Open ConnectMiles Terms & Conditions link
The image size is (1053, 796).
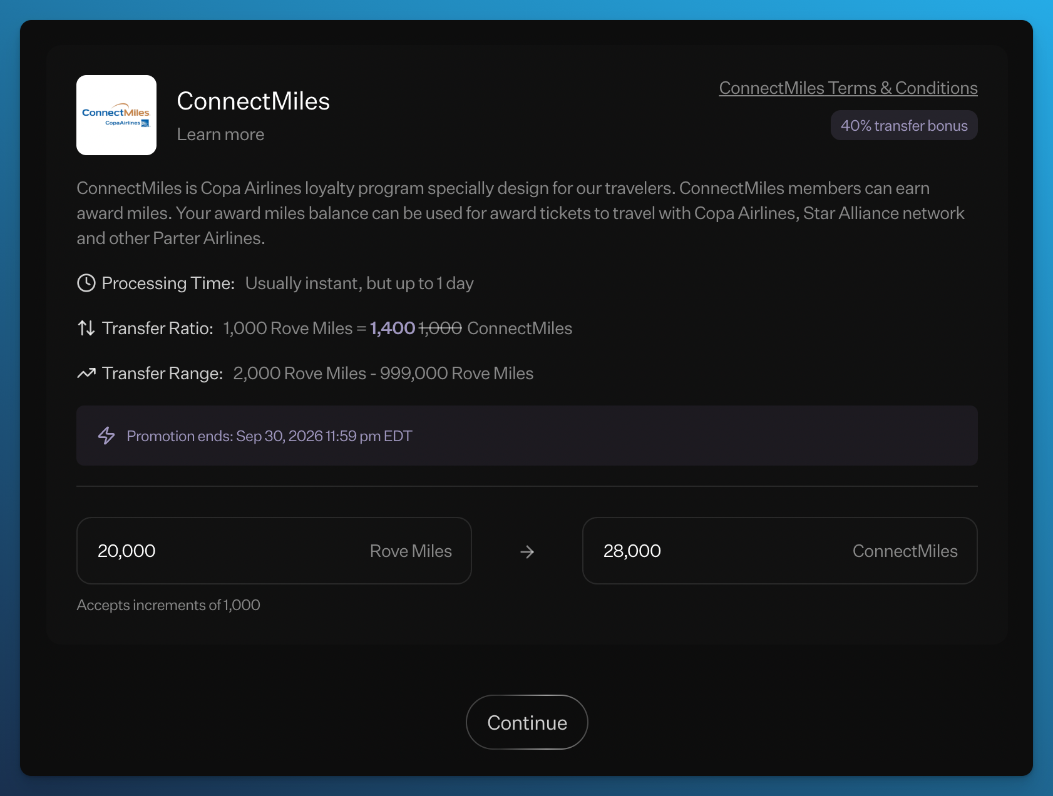[x=848, y=88]
